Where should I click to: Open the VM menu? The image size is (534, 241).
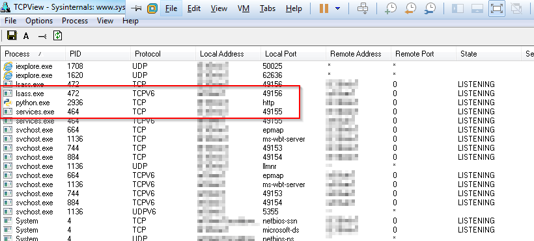(x=243, y=8)
